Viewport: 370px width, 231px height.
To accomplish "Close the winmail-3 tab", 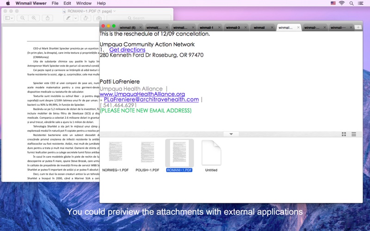I will click(246, 28).
